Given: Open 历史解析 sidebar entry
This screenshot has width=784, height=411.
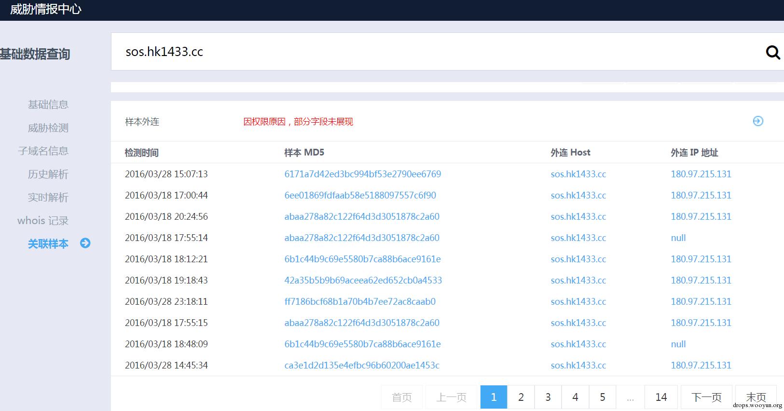Looking at the screenshot, I should (x=48, y=174).
